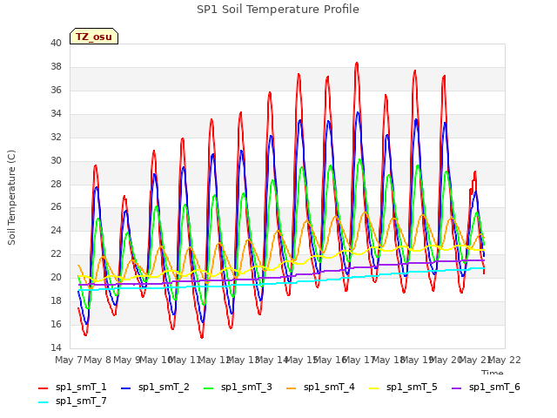The width and height of the screenshot is (557, 418).
Task: Click the orange sp1_smT_4 legend swatch
Action: pyautogui.click(x=291, y=388)
